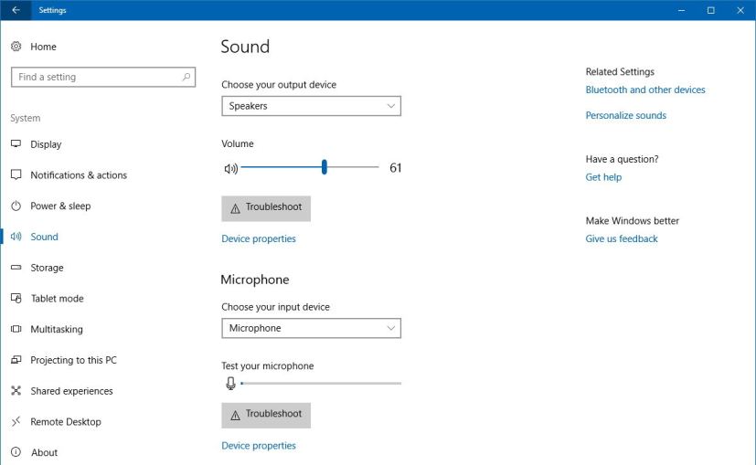Image resolution: width=756 pixels, height=465 pixels.
Task: Open Multitasking settings page
Action: click(x=57, y=329)
